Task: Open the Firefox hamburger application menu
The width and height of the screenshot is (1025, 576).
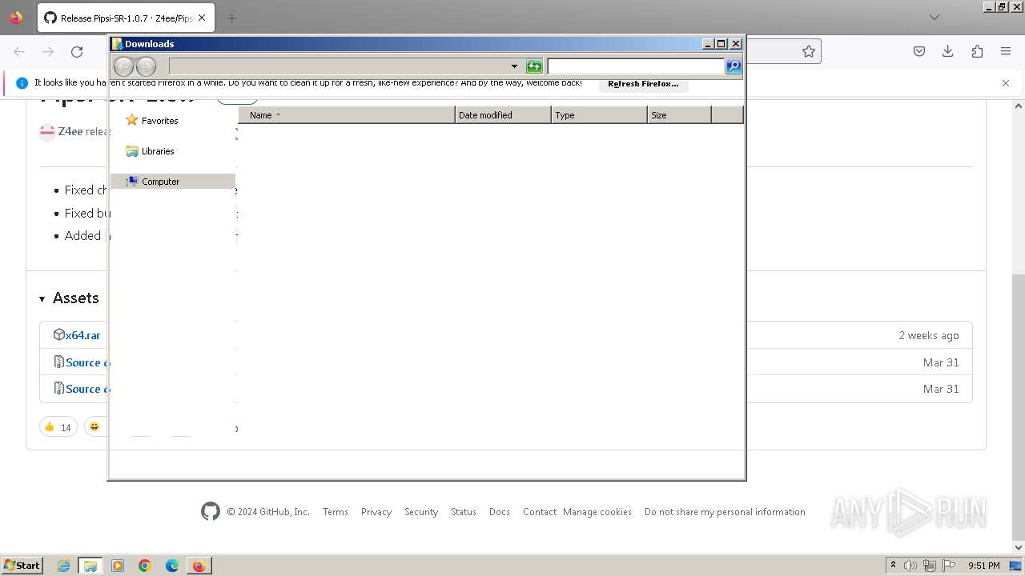Action: (1006, 51)
